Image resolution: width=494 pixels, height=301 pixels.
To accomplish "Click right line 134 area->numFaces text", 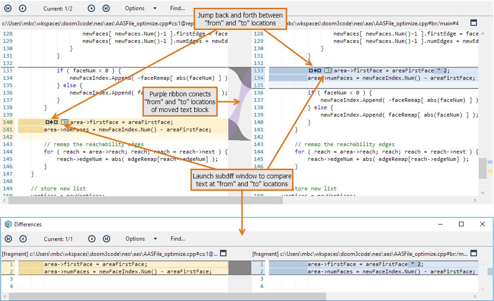I will click(391, 78).
